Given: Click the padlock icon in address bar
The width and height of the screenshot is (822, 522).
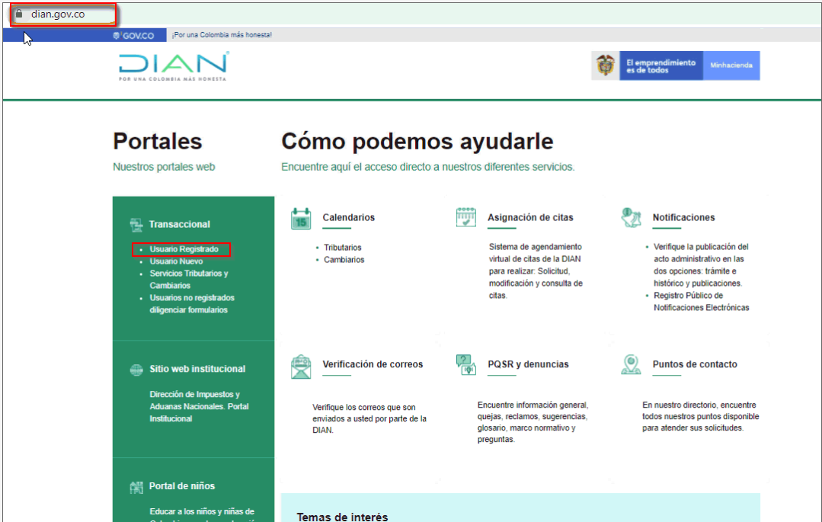Looking at the screenshot, I should (20, 14).
